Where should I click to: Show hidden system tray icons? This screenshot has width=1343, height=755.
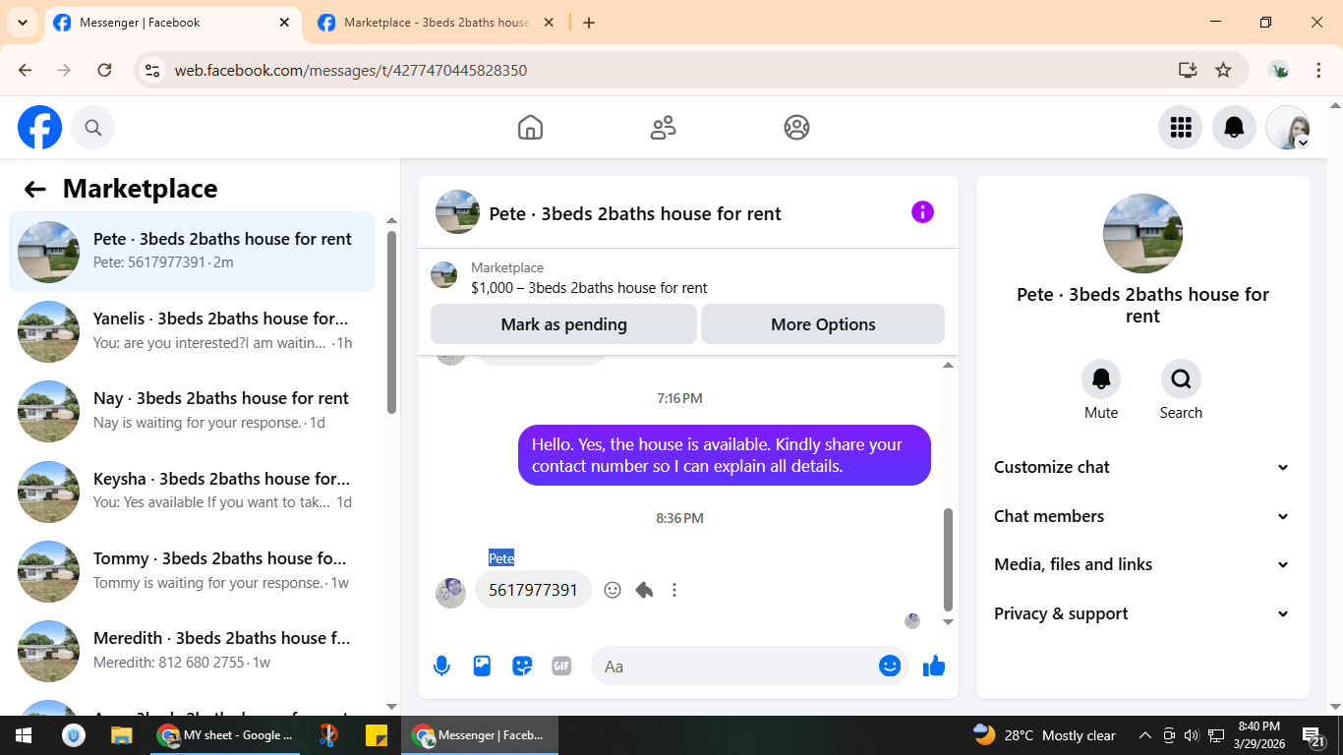click(1145, 735)
